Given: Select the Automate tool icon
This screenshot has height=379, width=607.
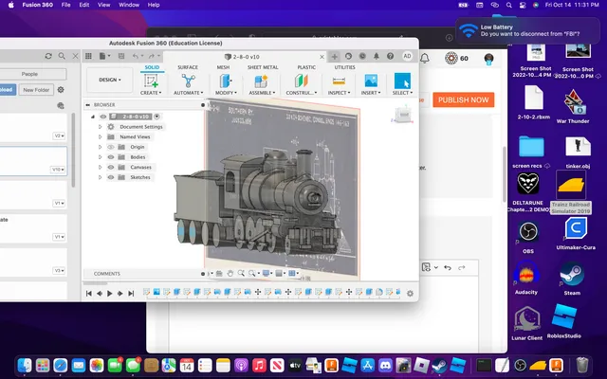Looking at the screenshot, I should (x=188, y=81).
